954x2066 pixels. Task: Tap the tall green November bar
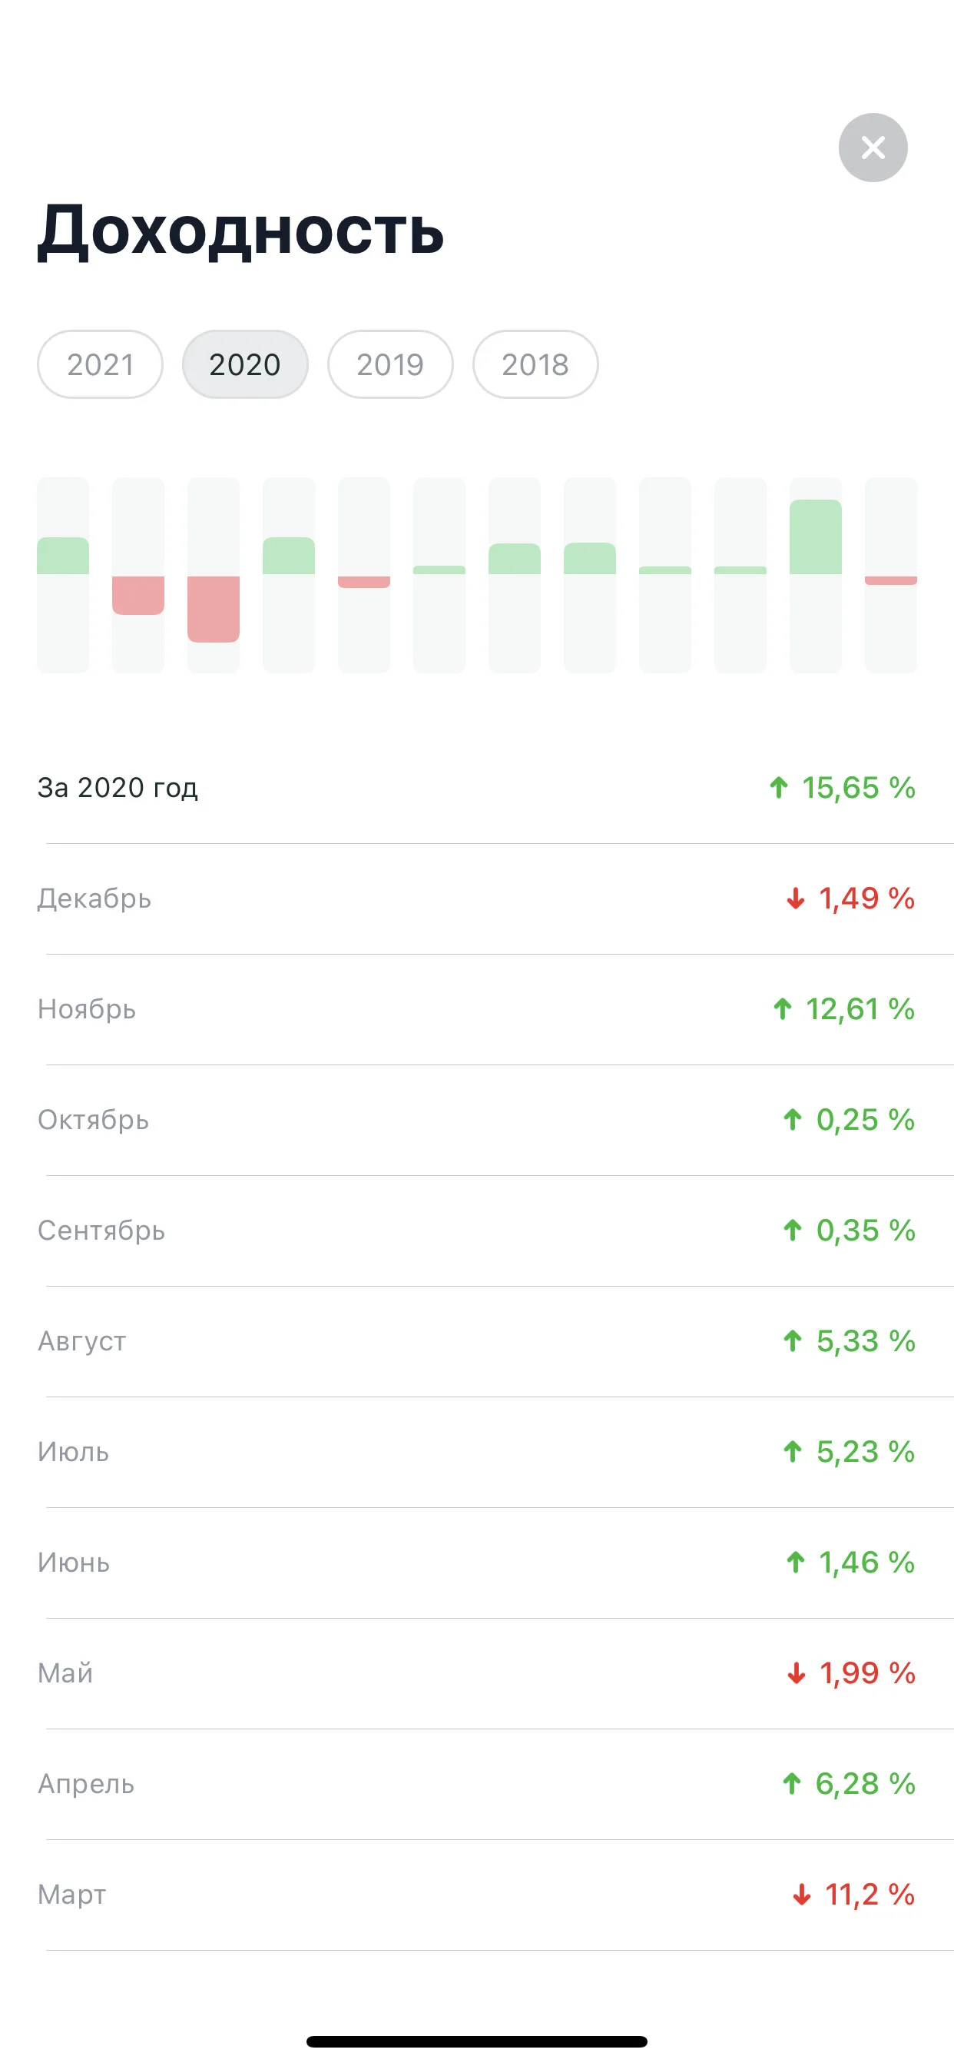click(x=815, y=536)
